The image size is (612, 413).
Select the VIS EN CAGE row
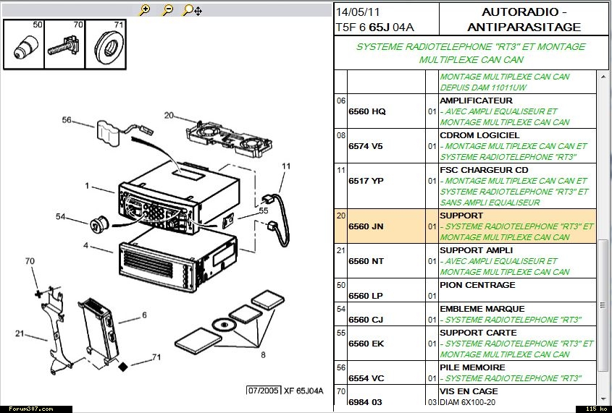pos(464,396)
